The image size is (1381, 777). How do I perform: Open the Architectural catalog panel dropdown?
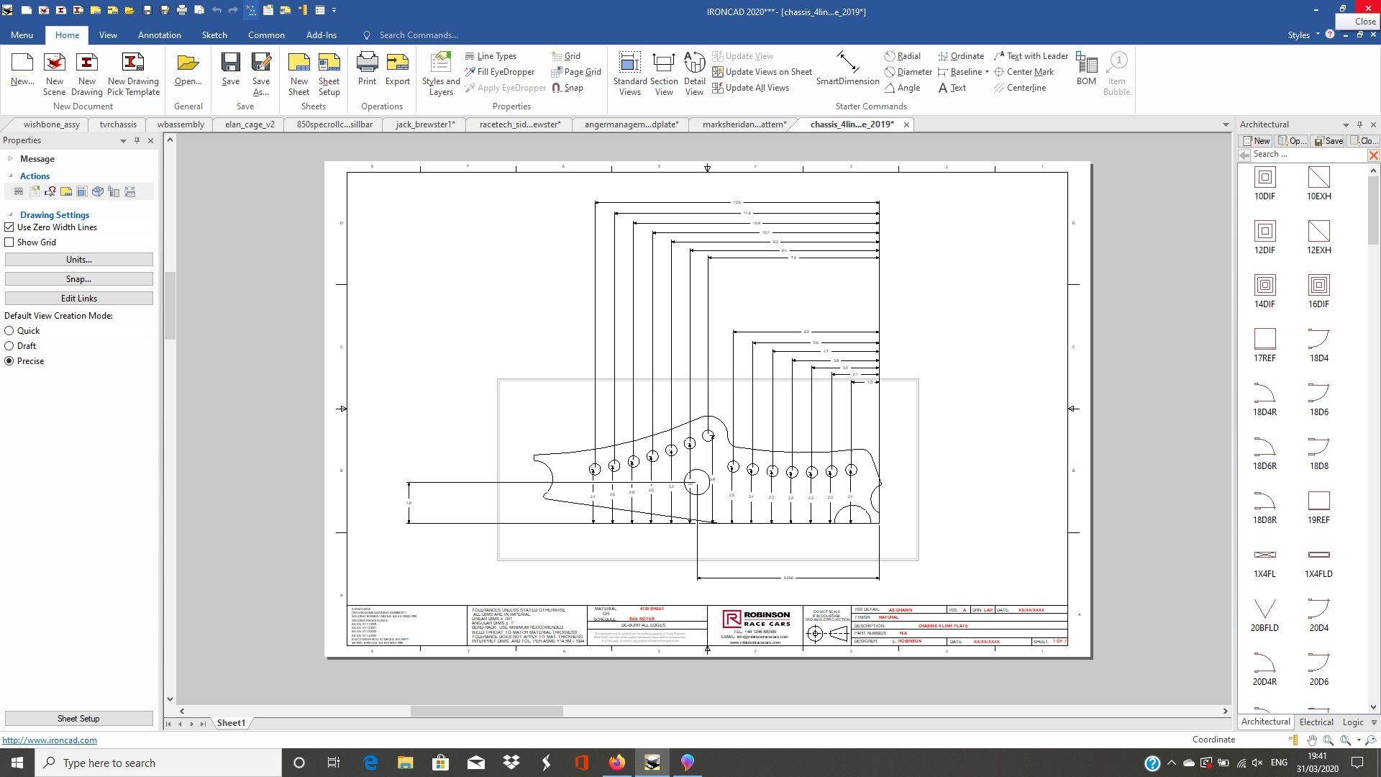tap(1346, 124)
